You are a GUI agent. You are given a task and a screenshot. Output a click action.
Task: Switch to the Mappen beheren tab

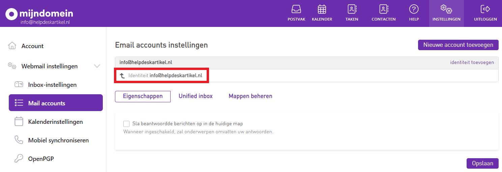[250, 96]
